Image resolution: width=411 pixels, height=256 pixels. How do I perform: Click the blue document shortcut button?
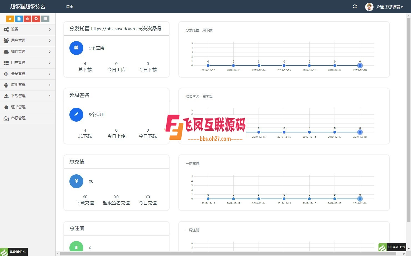19,19
